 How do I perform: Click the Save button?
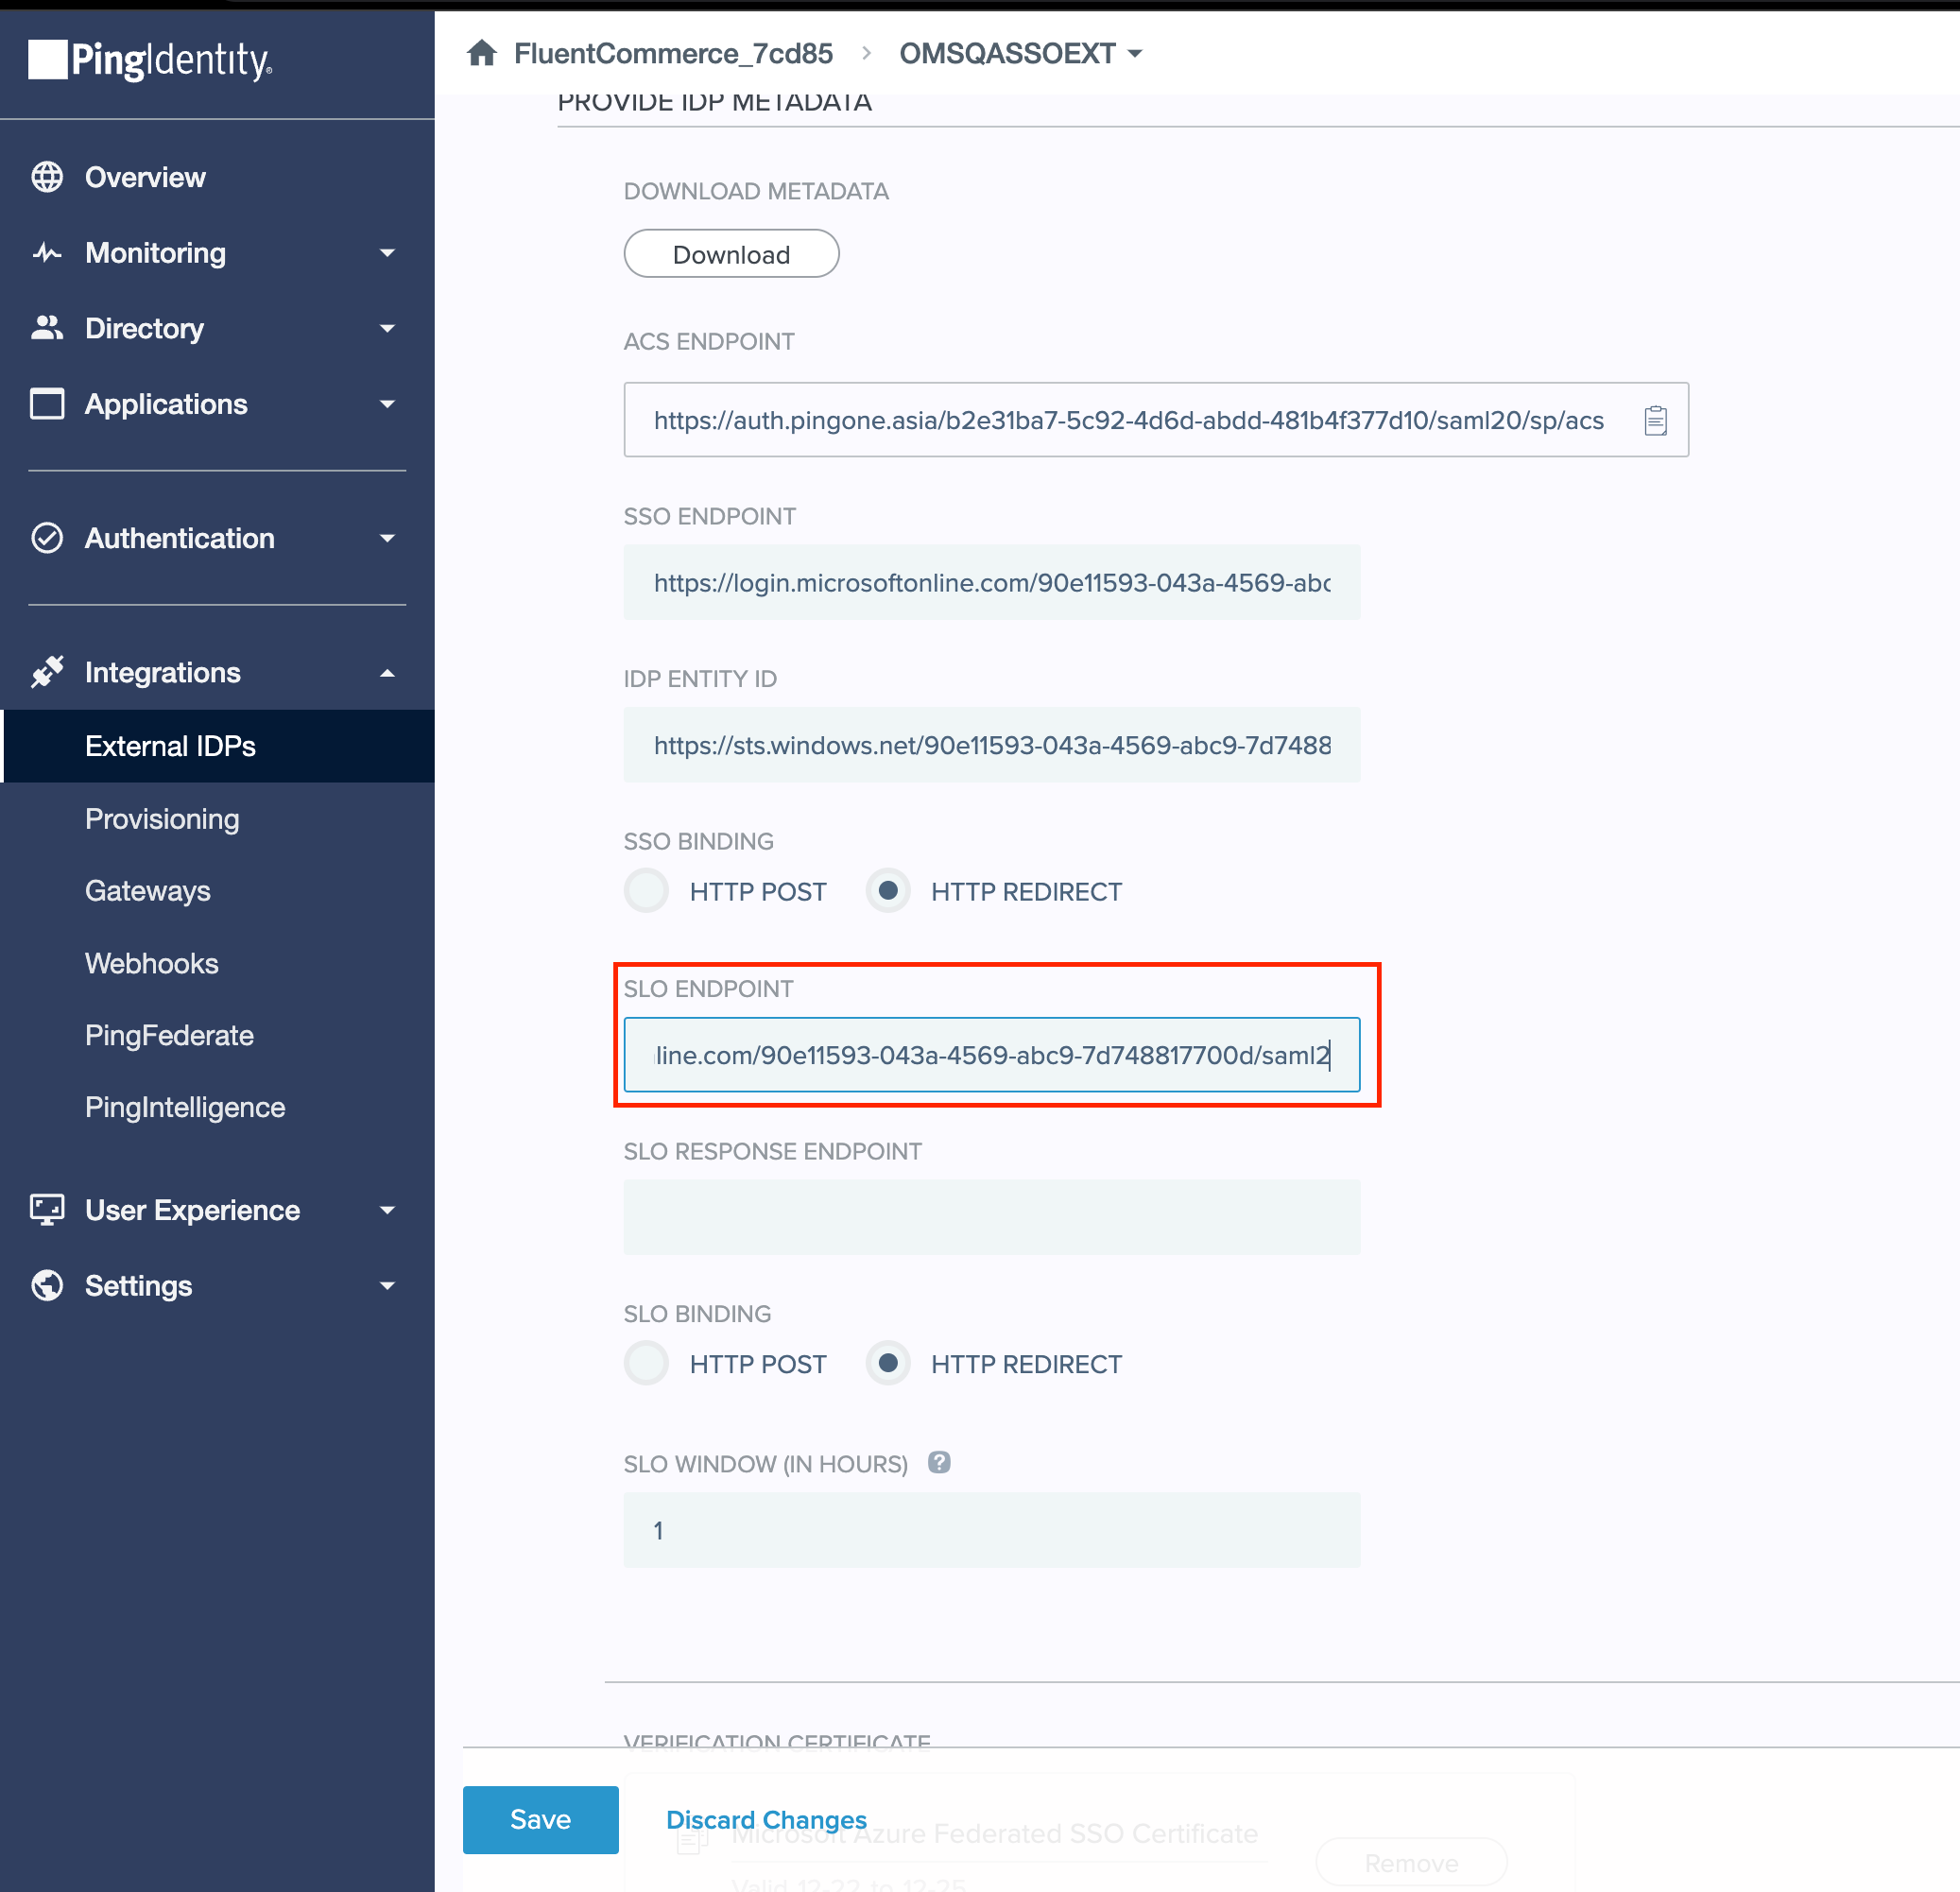point(540,1819)
